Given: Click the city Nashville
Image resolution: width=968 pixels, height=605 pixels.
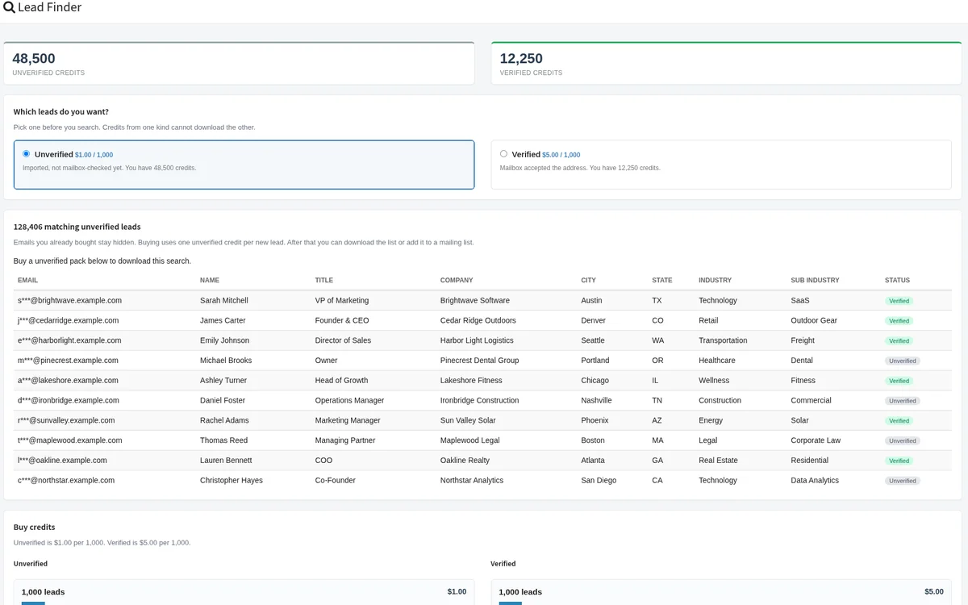Looking at the screenshot, I should [x=596, y=400].
